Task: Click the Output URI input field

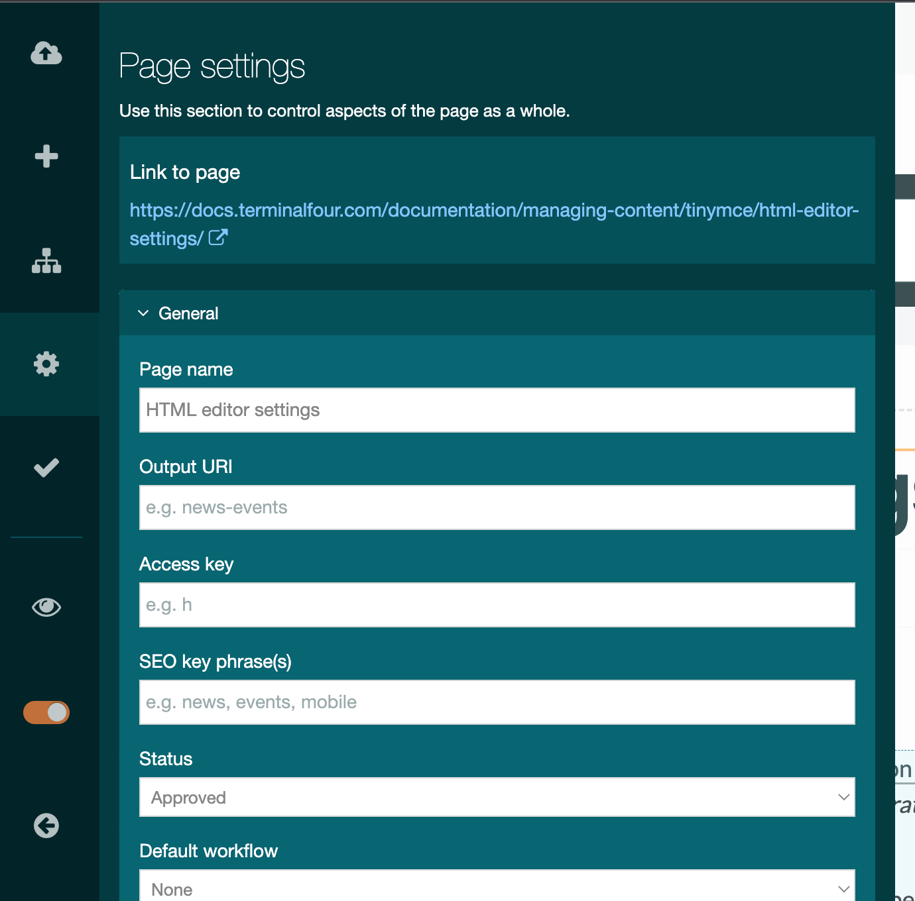Action: pos(497,507)
